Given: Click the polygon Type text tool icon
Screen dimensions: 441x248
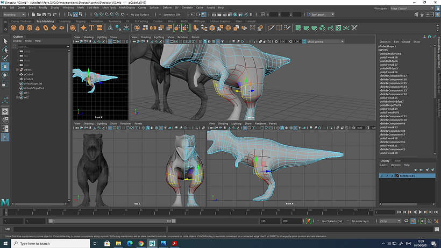Looking at the screenshot, I should coord(91,28).
